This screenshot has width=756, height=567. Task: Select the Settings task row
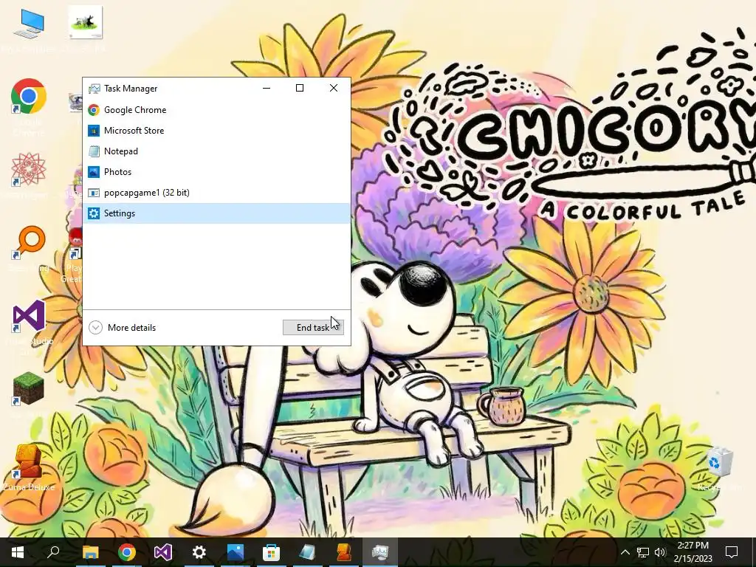[216, 213]
